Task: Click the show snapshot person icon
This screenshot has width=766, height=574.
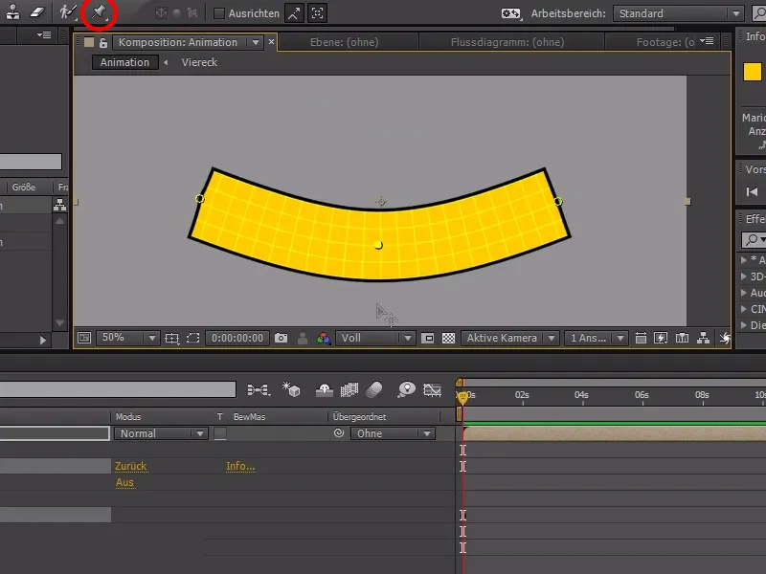Action: click(303, 338)
